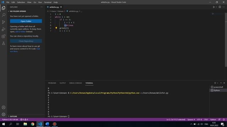Change end of line sequence CRLF
The image size is (227, 127).
coord(206,120)
